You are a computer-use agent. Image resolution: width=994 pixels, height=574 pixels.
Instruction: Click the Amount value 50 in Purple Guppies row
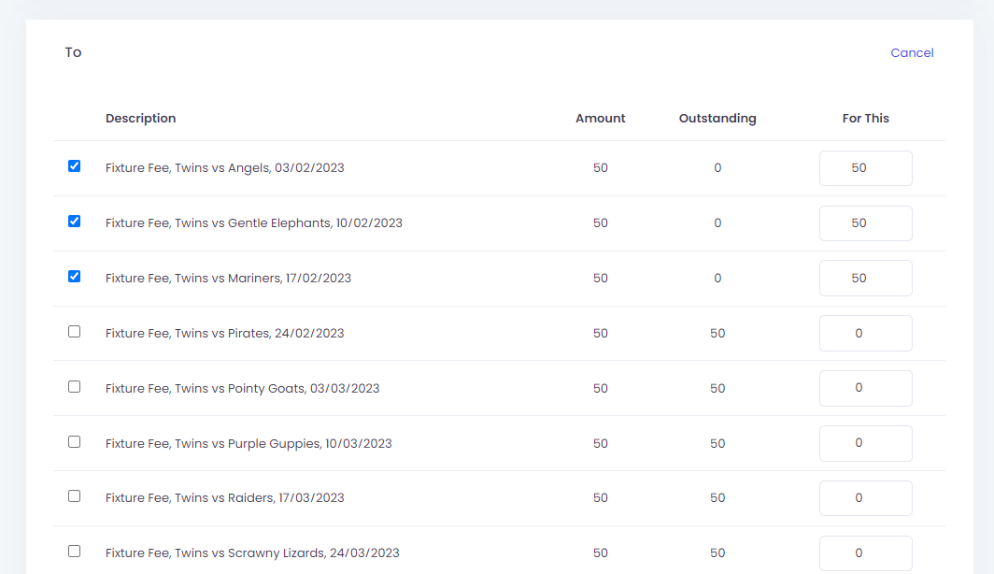[x=601, y=443]
